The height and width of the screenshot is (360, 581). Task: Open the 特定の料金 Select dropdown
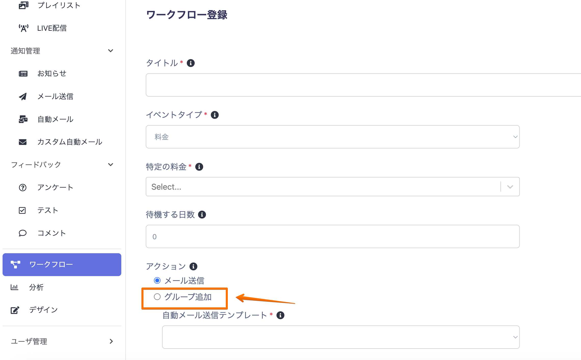coord(333,187)
